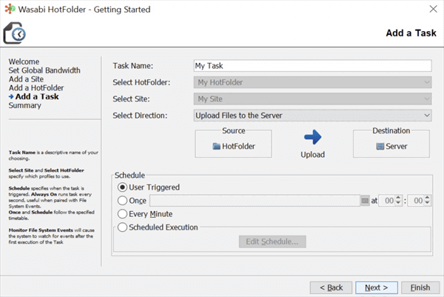Jump to the Summary step
444x297 pixels.
[24, 105]
